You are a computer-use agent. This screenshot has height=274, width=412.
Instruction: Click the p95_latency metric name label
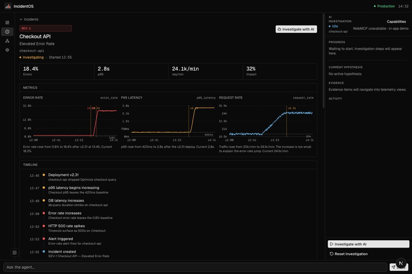coord(206,97)
